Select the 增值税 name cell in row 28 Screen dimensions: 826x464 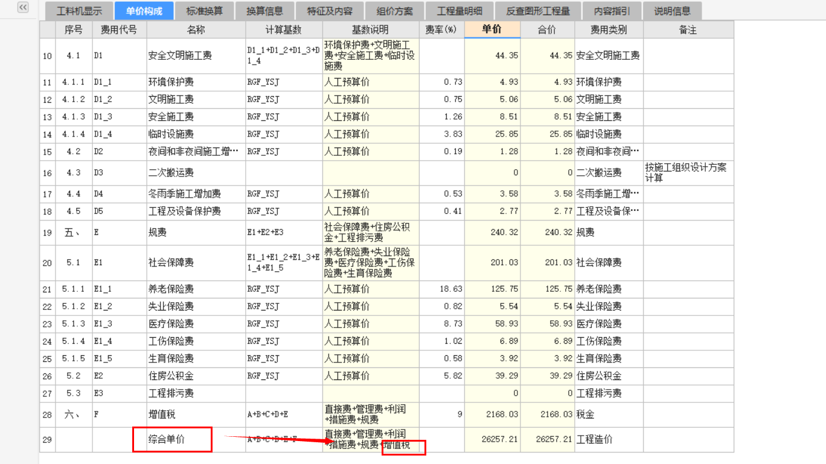coord(196,415)
